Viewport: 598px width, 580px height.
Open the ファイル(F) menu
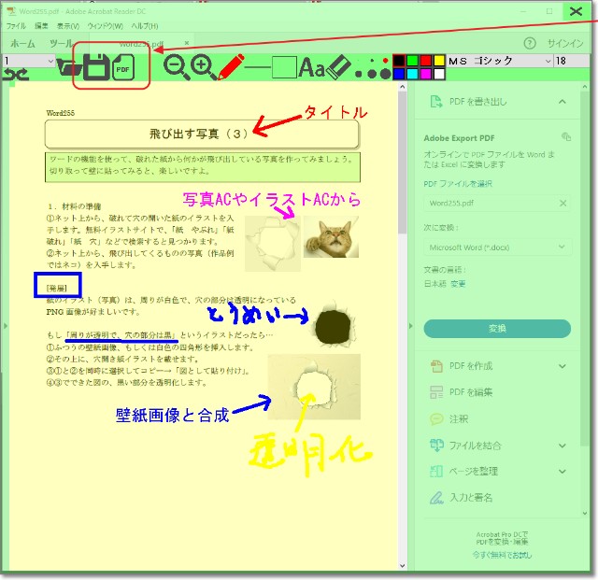pyautogui.click(x=17, y=26)
